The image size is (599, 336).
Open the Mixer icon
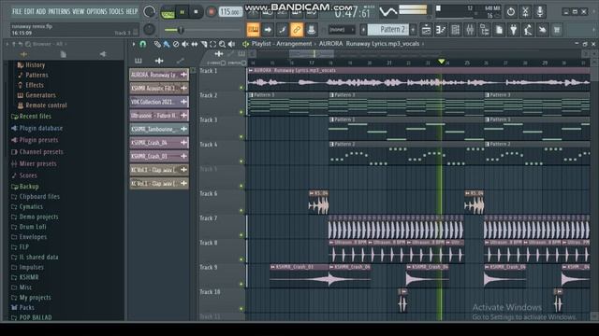click(470, 30)
